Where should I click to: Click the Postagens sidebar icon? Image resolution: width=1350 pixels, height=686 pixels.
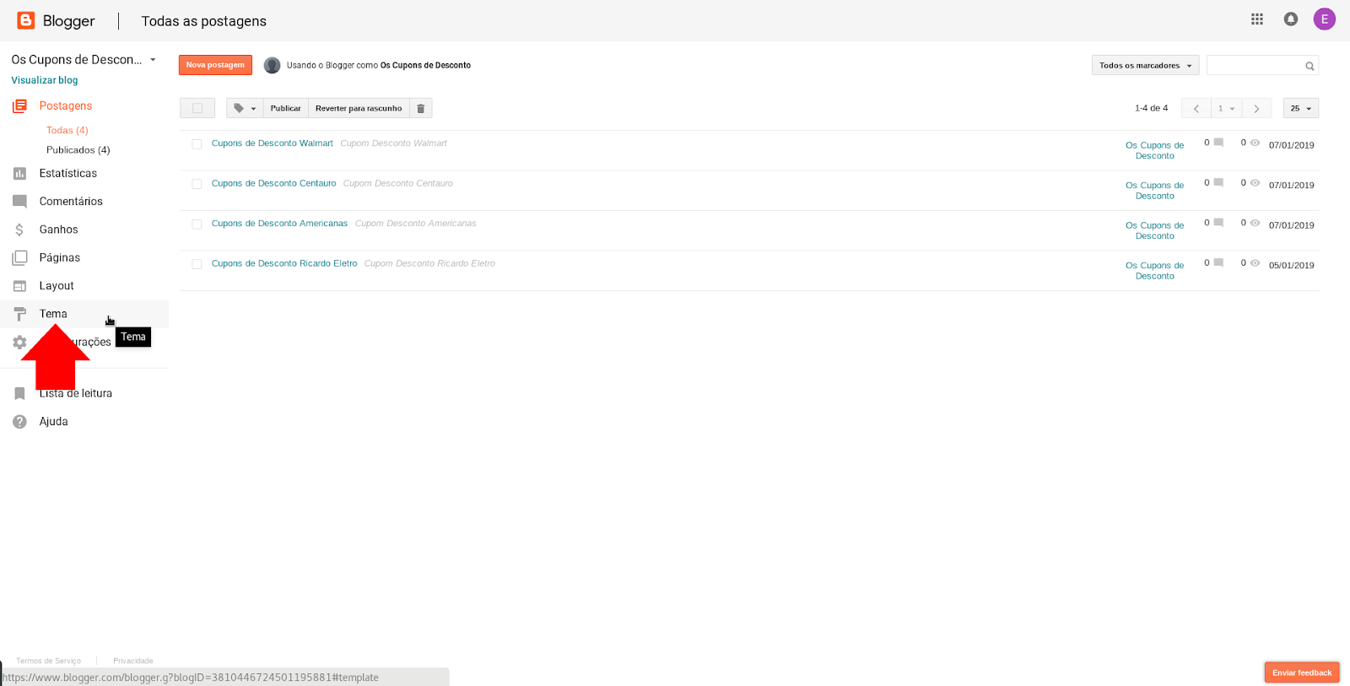(x=19, y=105)
